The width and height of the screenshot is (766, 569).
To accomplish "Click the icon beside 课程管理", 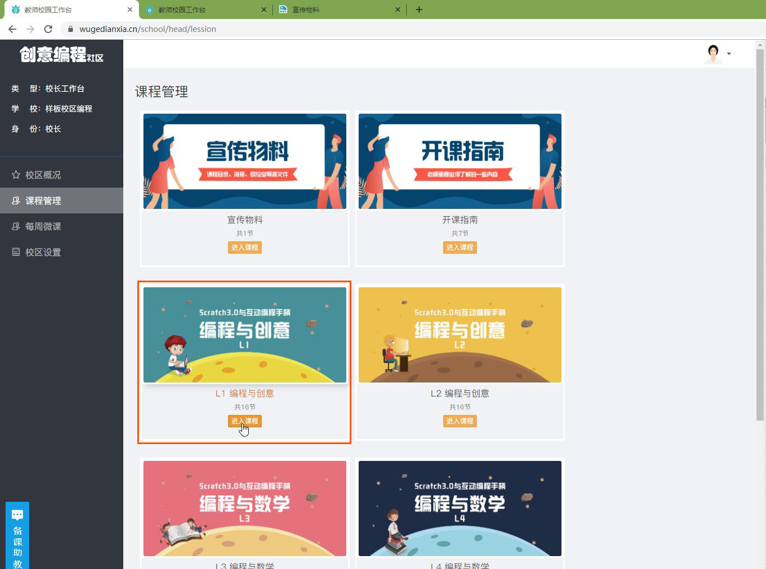I will coord(16,200).
